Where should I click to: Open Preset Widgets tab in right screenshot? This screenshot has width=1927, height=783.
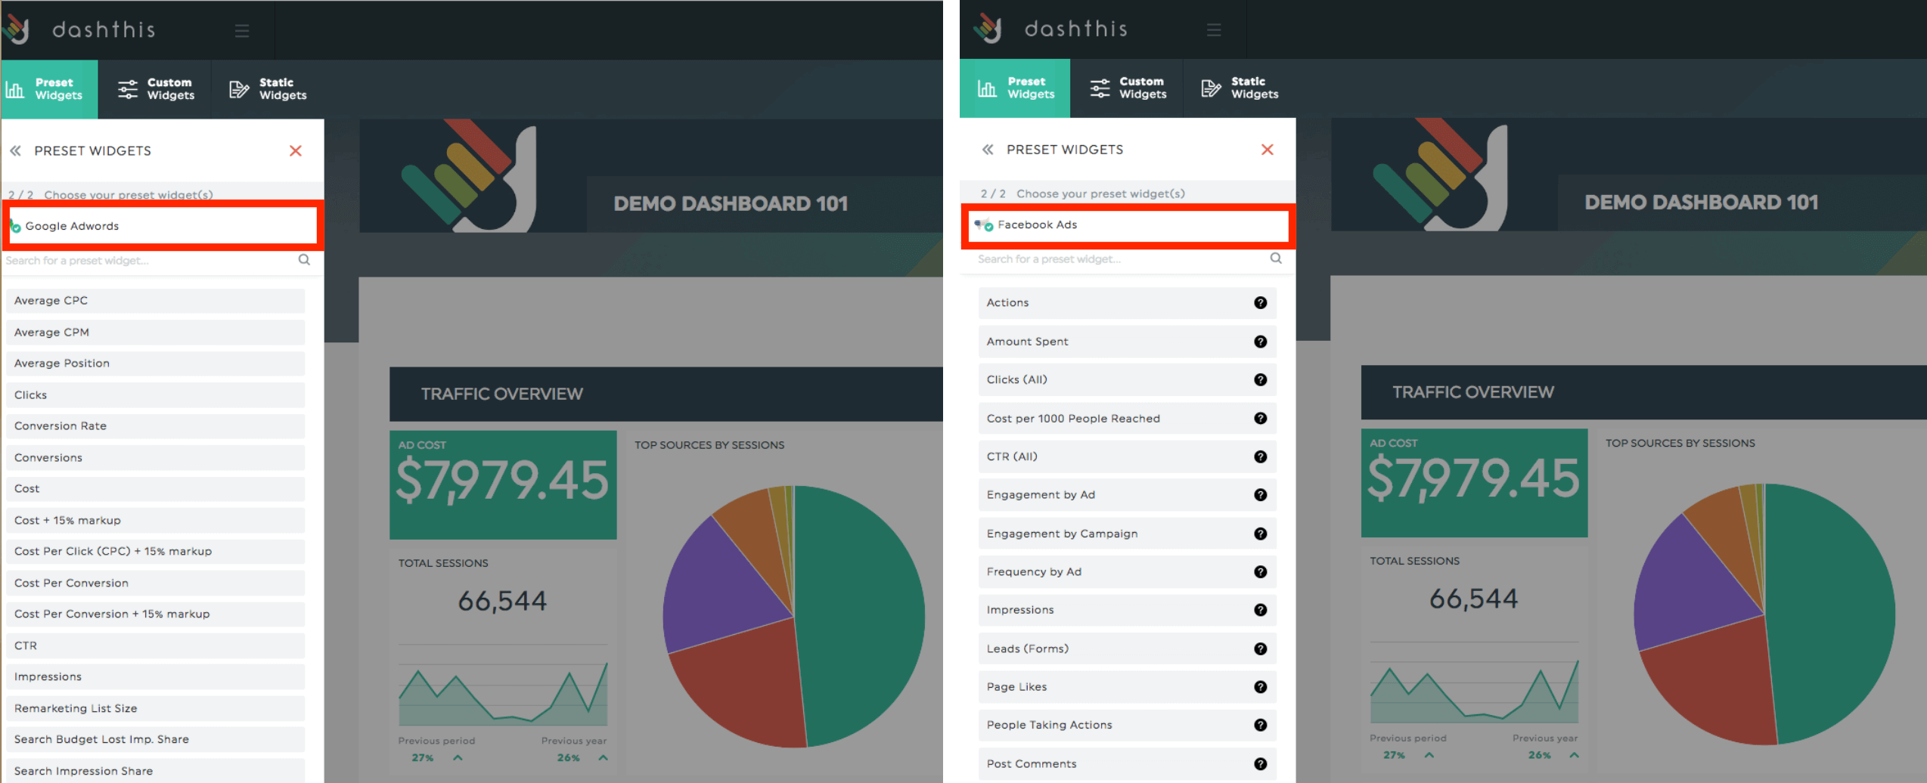[1015, 88]
